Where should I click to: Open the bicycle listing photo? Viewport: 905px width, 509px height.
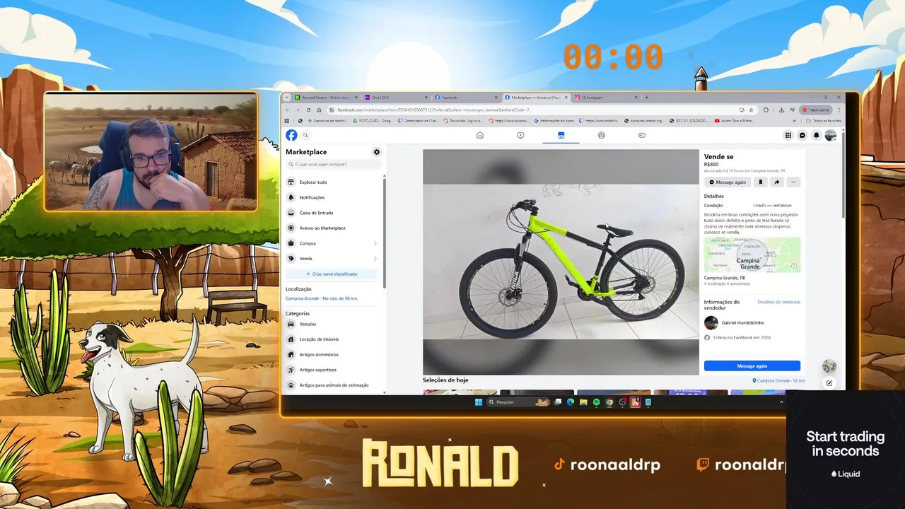pyautogui.click(x=561, y=262)
